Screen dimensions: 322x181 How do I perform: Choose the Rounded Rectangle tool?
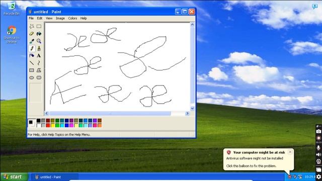39,77
